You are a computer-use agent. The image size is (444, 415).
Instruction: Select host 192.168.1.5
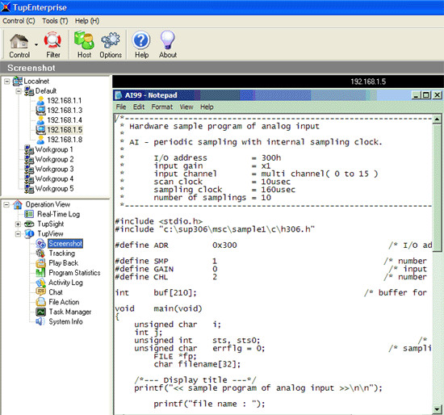pyautogui.click(x=65, y=130)
